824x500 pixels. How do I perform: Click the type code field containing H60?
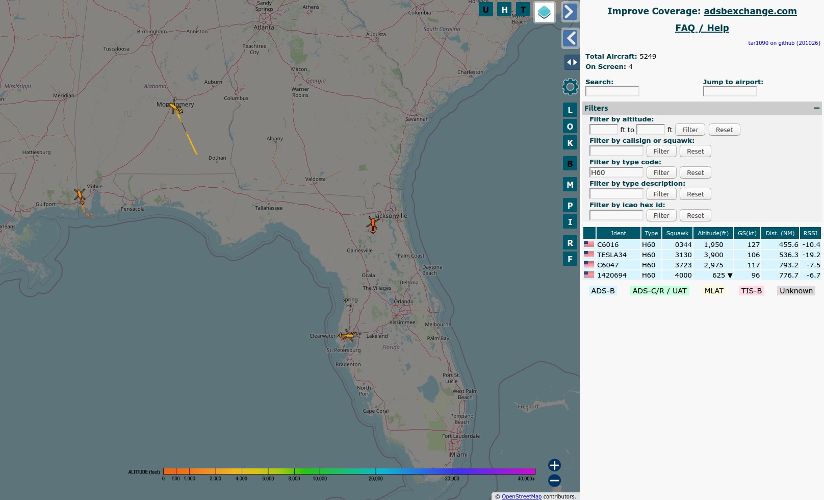[x=616, y=172]
